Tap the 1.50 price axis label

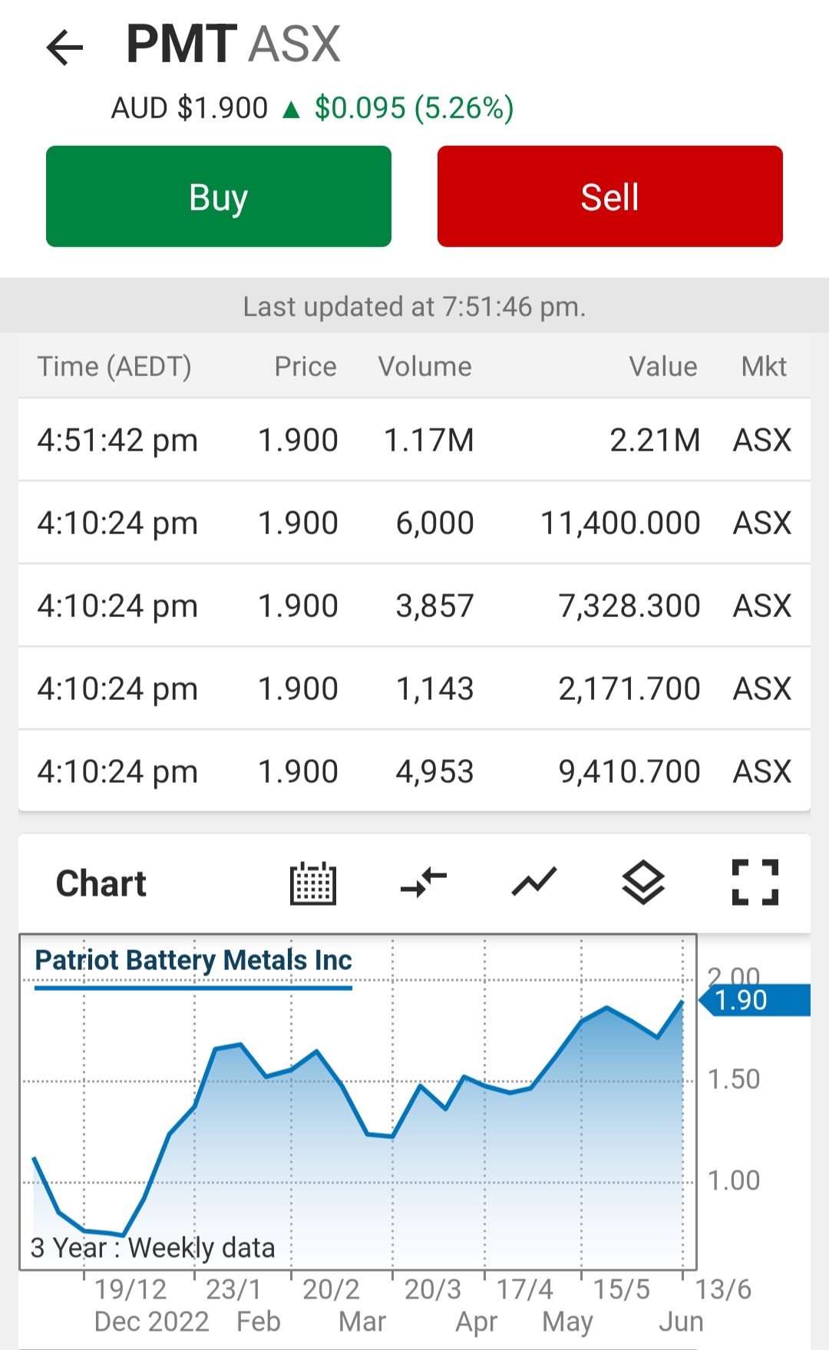[734, 1079]
